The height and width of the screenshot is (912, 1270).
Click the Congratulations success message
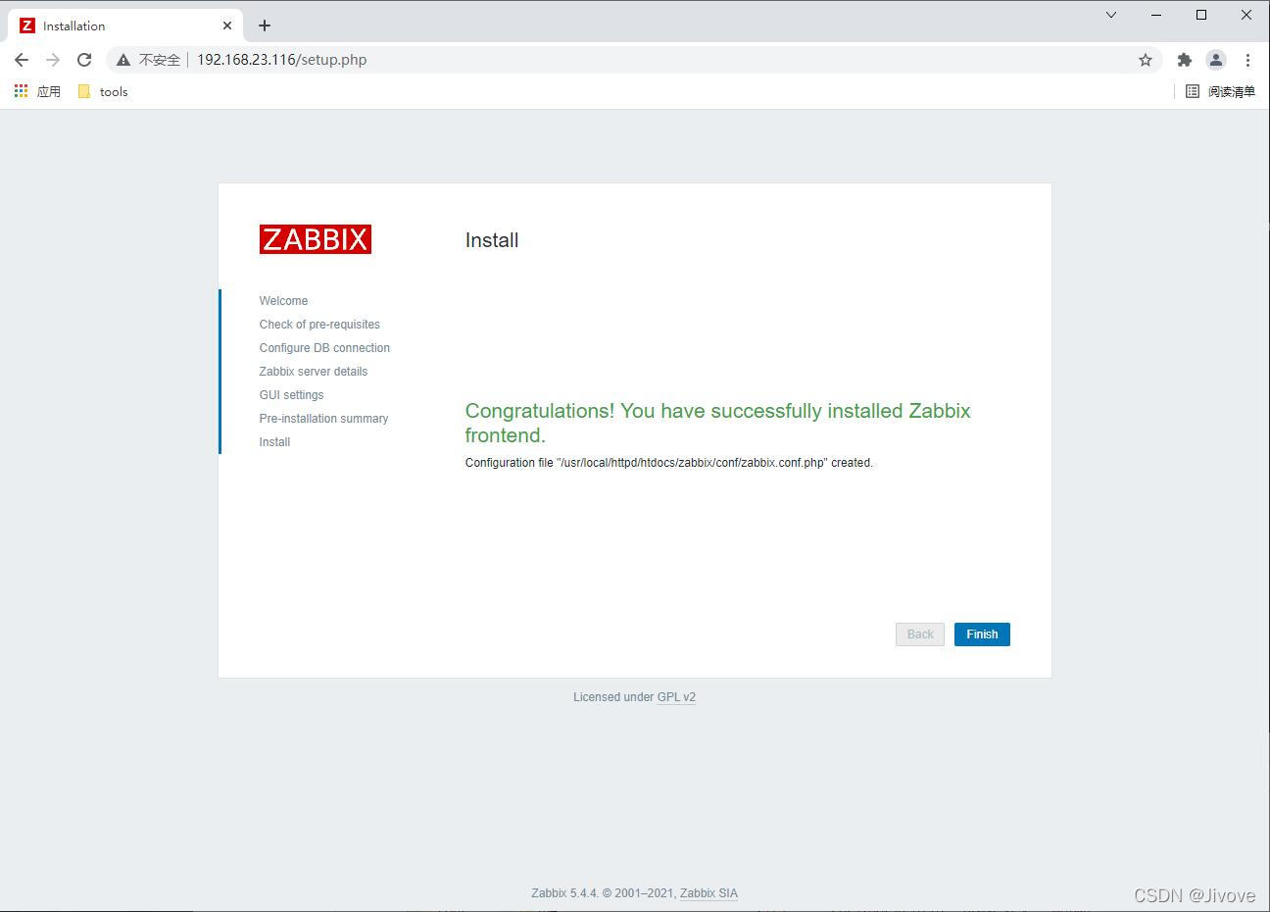pos(717,423)
